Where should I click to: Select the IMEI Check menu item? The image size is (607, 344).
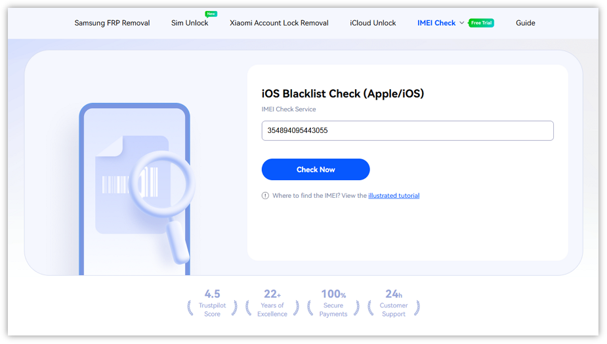[436, 23]
